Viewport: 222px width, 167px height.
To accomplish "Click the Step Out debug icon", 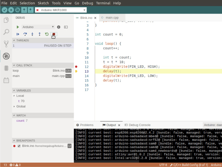I will [39, 34].
